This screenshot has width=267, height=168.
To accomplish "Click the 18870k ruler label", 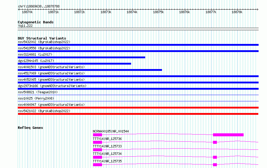I will tap(27, 12).
